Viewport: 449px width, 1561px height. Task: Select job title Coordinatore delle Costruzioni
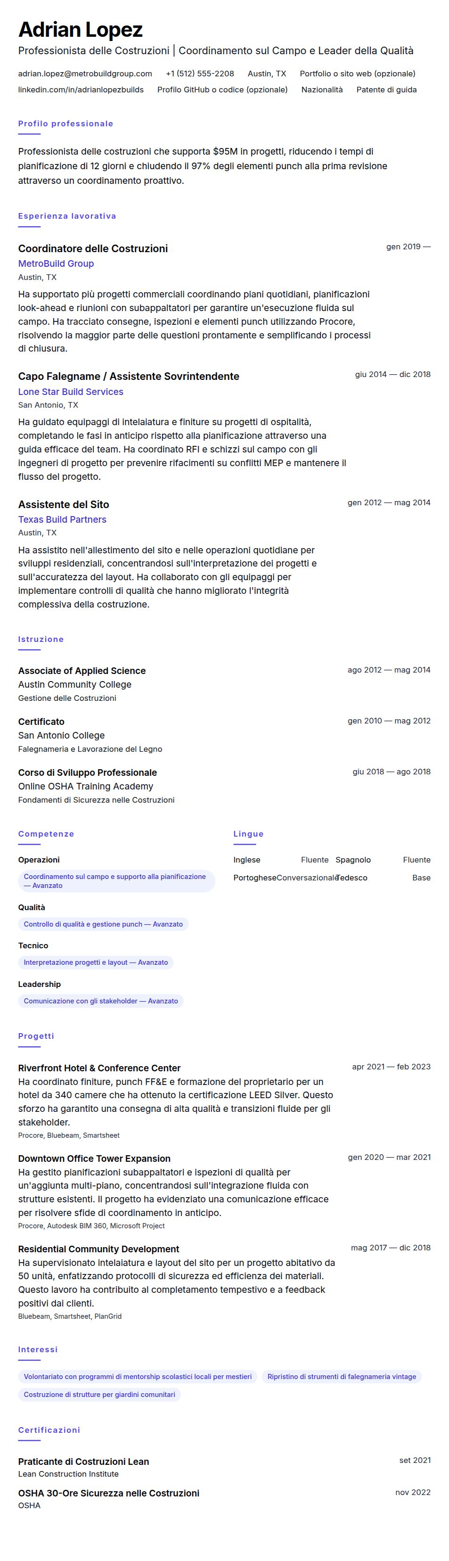93,248
